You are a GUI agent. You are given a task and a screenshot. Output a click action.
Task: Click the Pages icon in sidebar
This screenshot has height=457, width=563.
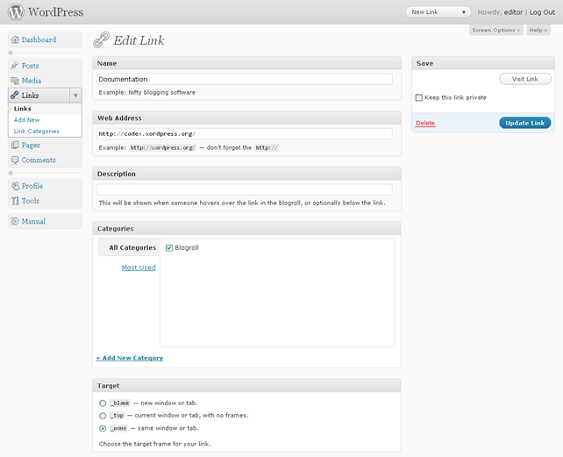click(x=15, y=145)
